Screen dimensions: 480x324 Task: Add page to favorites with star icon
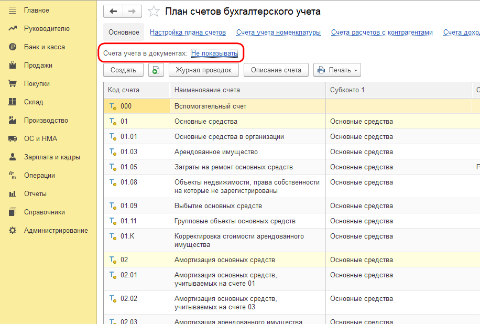point(154,12)
